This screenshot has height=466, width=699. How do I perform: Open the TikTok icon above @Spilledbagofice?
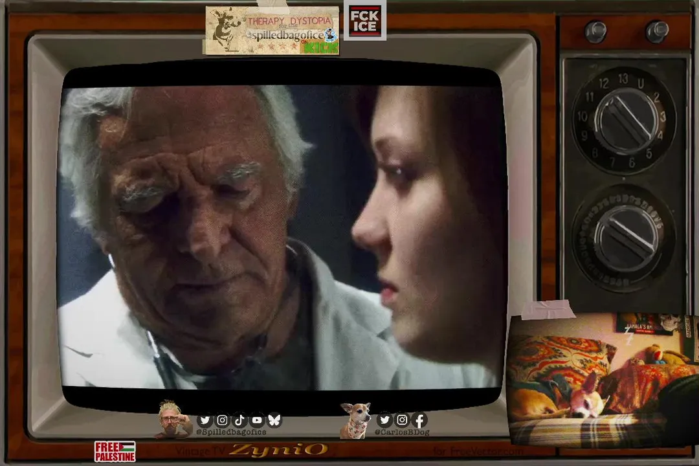tap(239, 420)
